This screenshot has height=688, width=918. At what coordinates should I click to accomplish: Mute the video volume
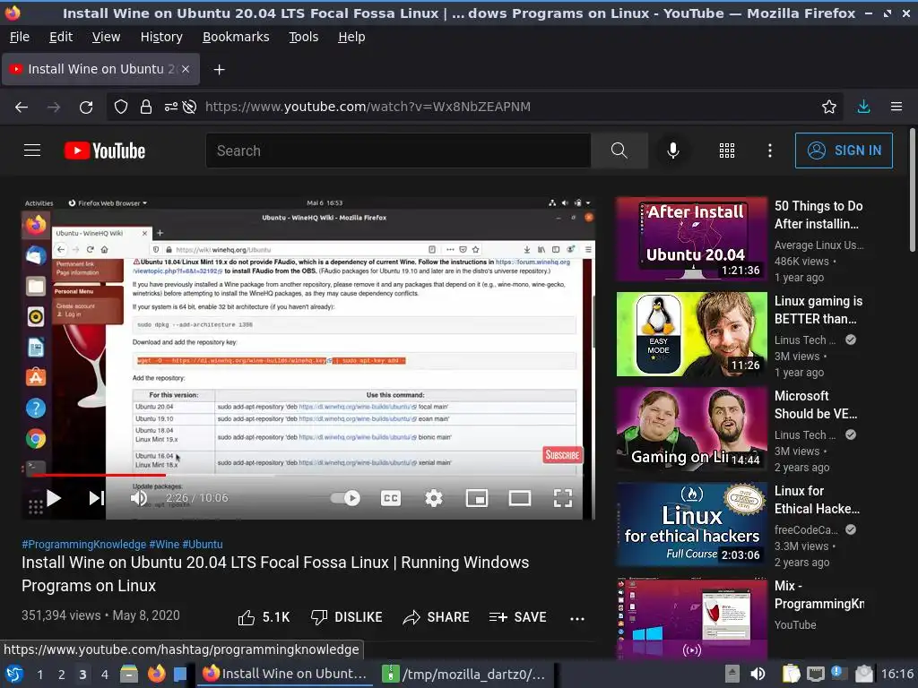click(x=139, y=498)
